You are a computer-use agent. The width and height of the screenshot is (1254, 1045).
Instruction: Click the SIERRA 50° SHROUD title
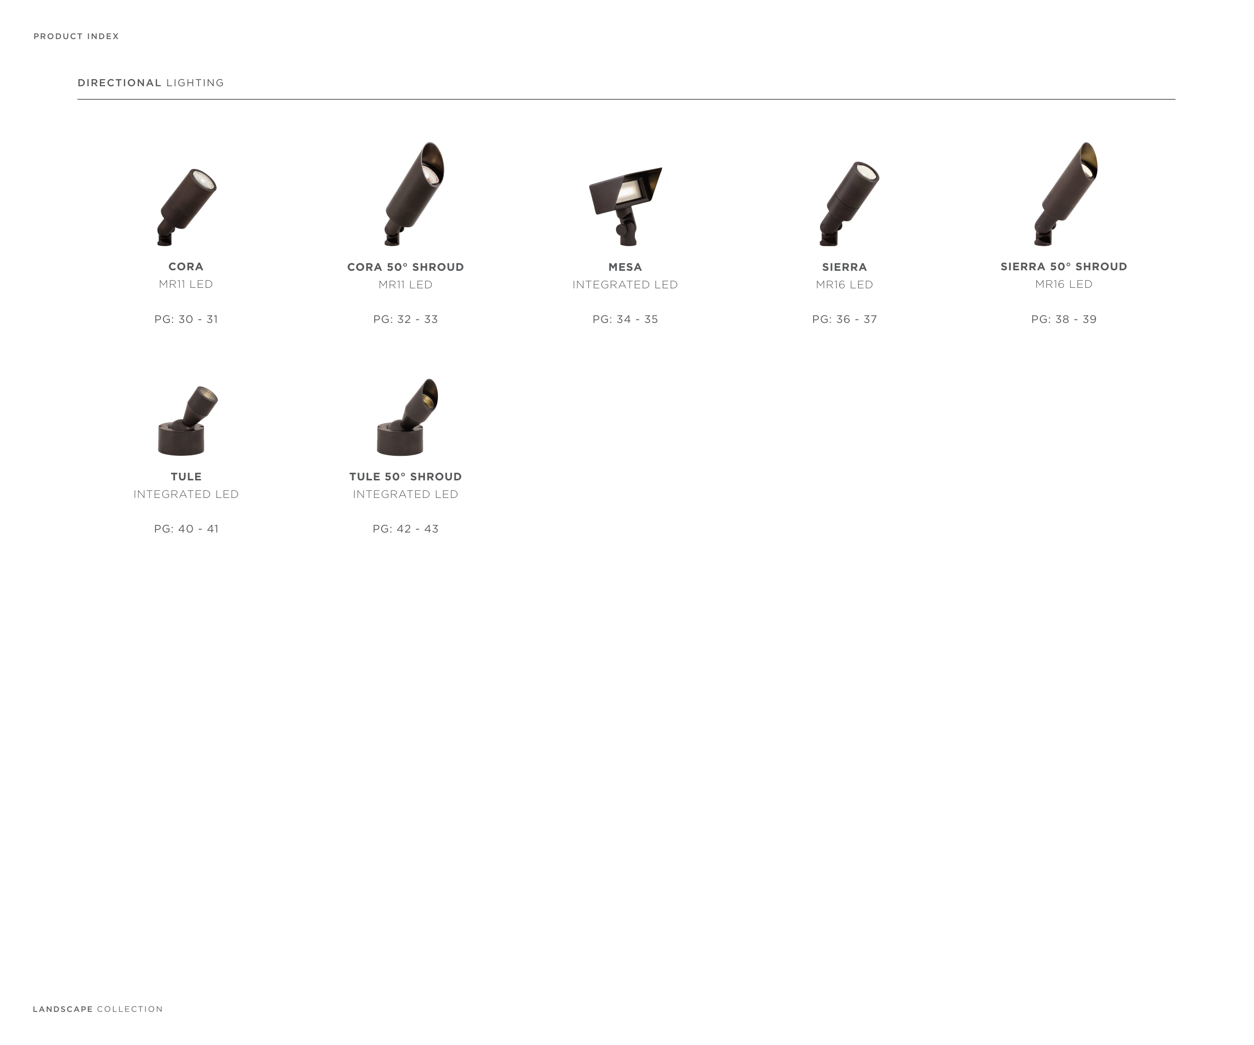click(1063, 267)
